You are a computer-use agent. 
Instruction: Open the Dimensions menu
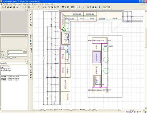(35, 4)
